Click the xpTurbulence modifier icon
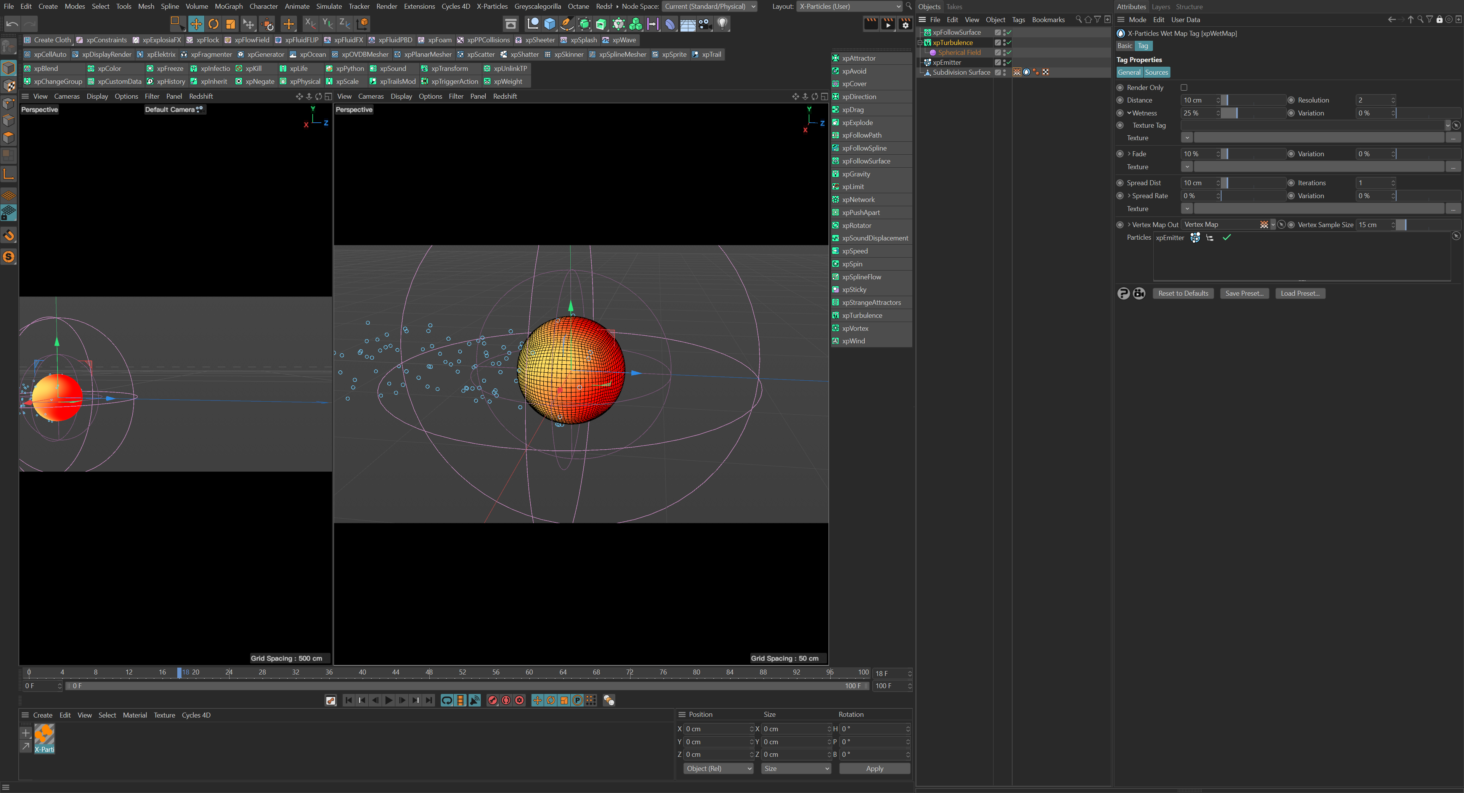Viewport: 1464px width, 793px height. 835,315
